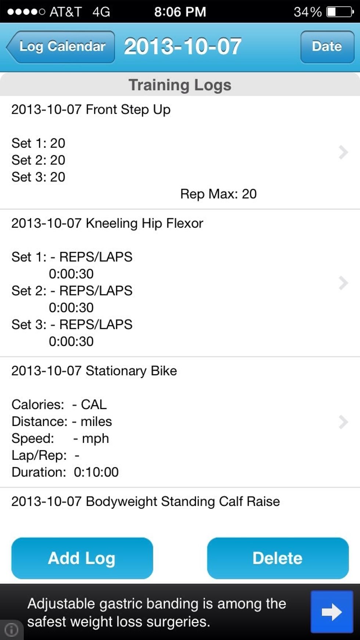
Task: Tap the ad info icon
Action: click(11, 630)
